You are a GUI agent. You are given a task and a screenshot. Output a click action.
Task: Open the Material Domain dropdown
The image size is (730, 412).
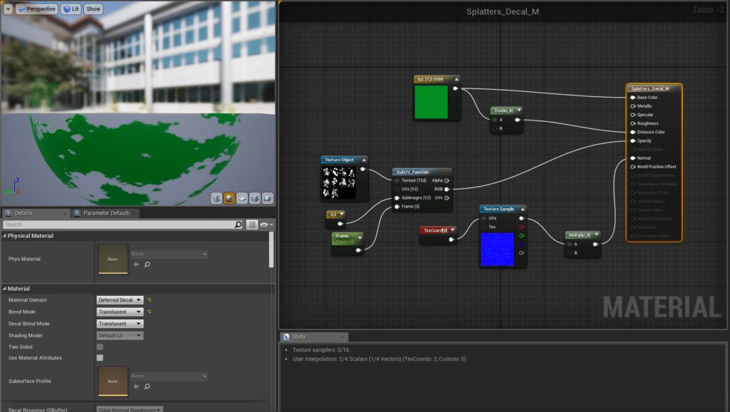(x=120, y=300)
